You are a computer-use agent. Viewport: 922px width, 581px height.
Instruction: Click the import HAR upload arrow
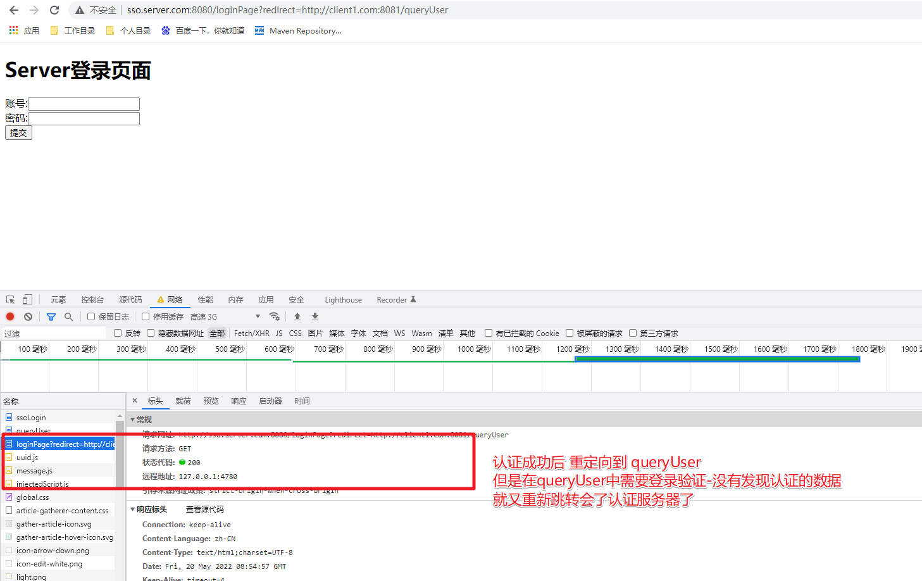coord(297,316)
